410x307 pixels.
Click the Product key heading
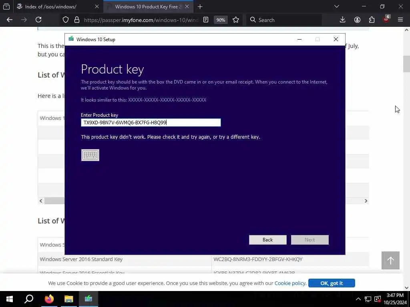click(113, 69)
